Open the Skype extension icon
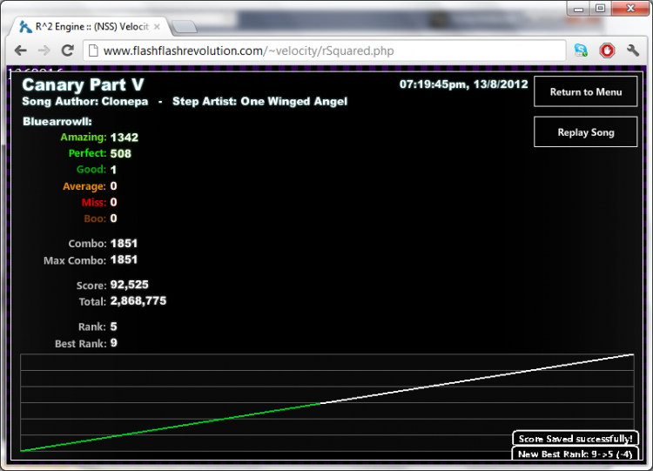The image size is (653, 471). pos(581,50)
